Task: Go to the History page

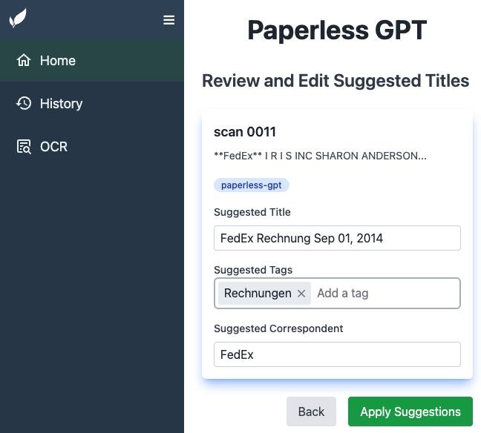Action: [x=61, y=104]
